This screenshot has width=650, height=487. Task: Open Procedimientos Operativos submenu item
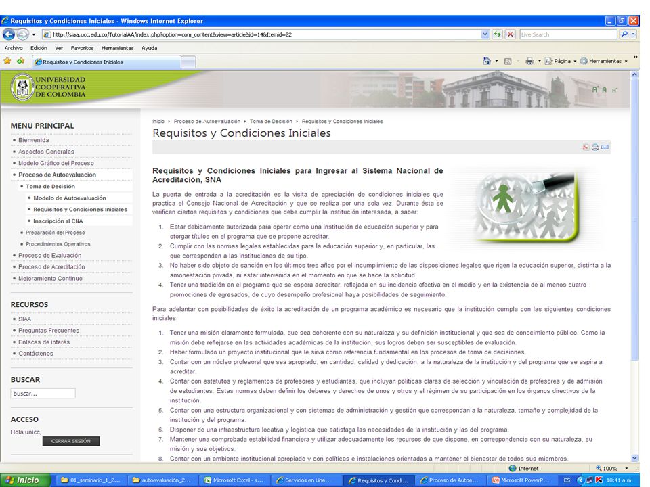[58, 244]
